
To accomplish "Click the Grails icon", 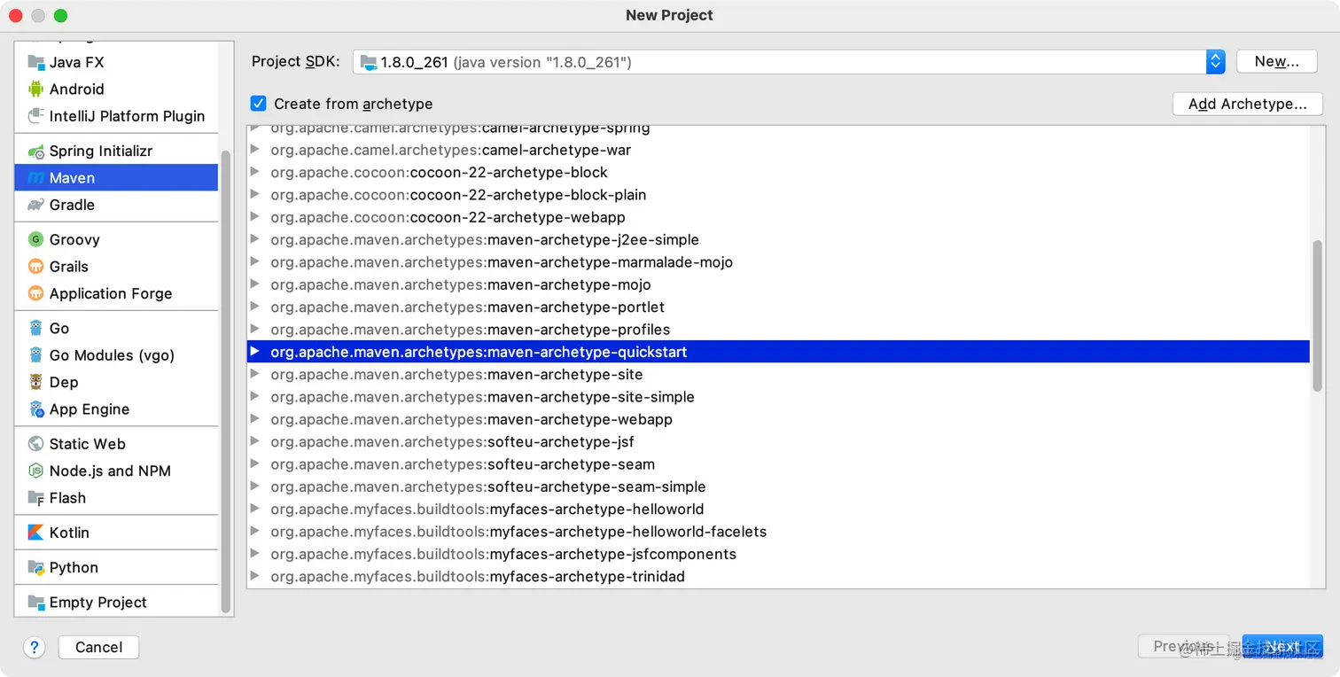I will (35, 267).
